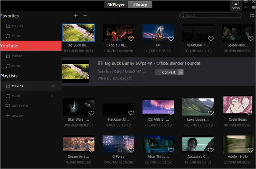The image size is (256, 169).
Task: Select the ICE AGE 5 thumbnail
Action: click(x=158, y=107)
